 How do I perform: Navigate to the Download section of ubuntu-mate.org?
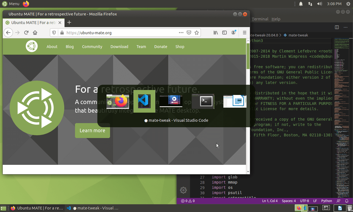tap(119, 47)
